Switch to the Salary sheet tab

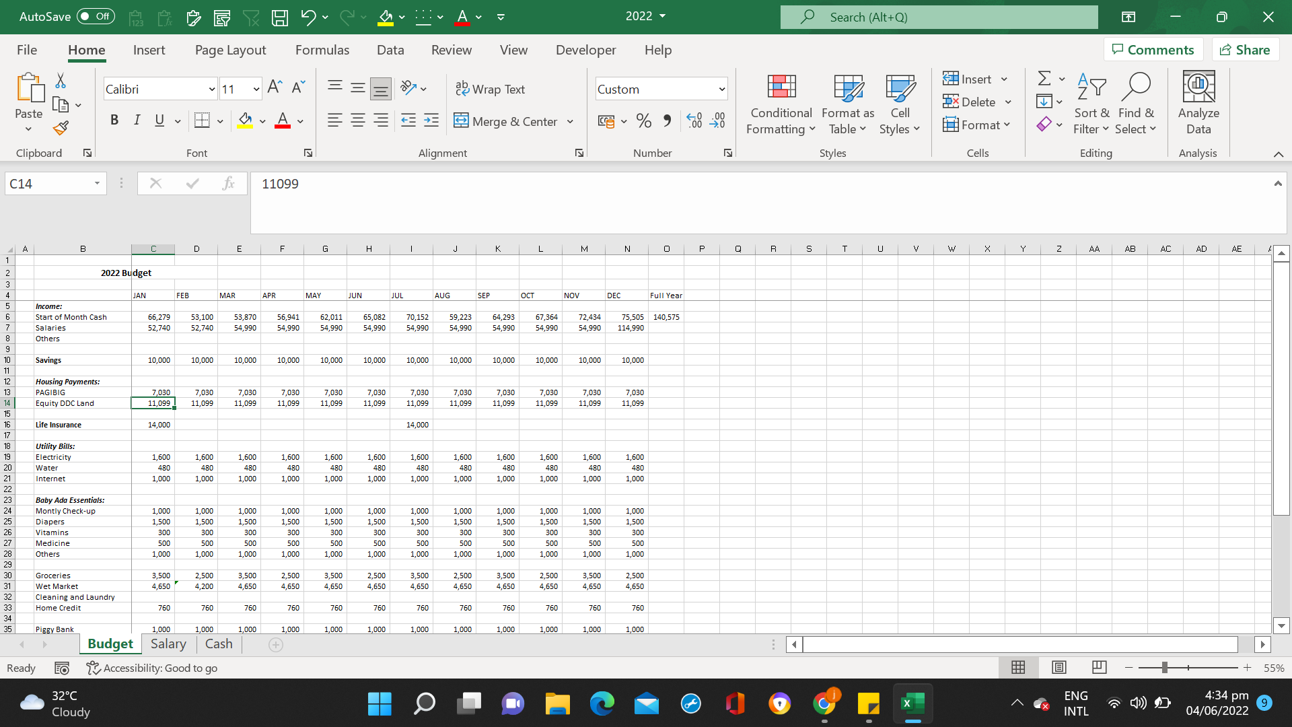(x=168, y=644)
